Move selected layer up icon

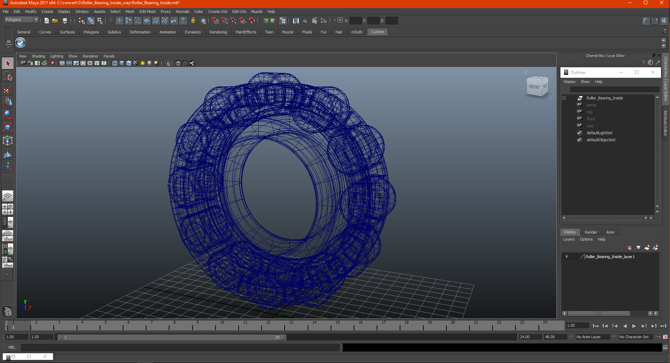tap(629, 248)
